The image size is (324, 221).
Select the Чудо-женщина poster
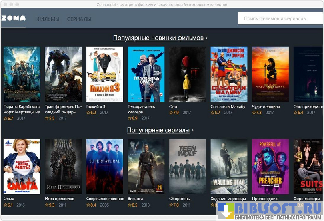coord(270,74)
